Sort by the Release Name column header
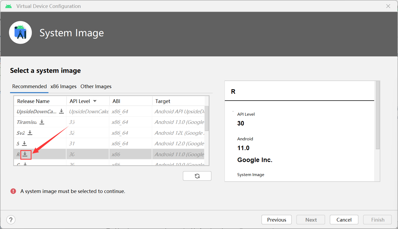This screenshot has width=398, height=229. click(x=40, y=101)
